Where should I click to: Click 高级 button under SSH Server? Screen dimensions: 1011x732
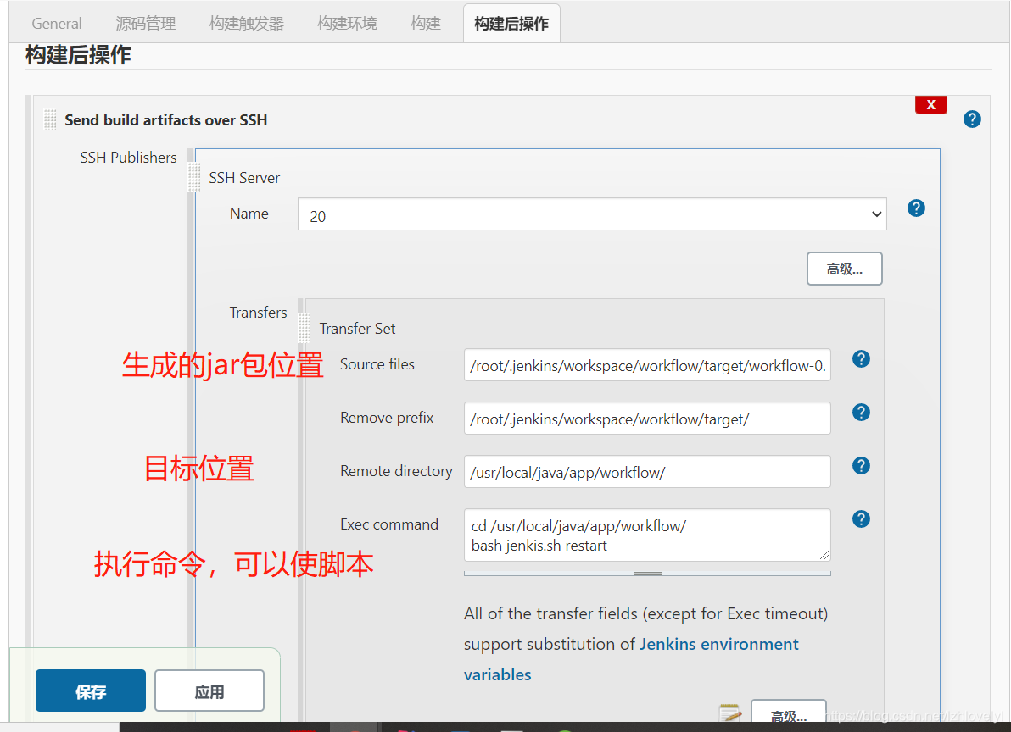click(x=844, y=269)
